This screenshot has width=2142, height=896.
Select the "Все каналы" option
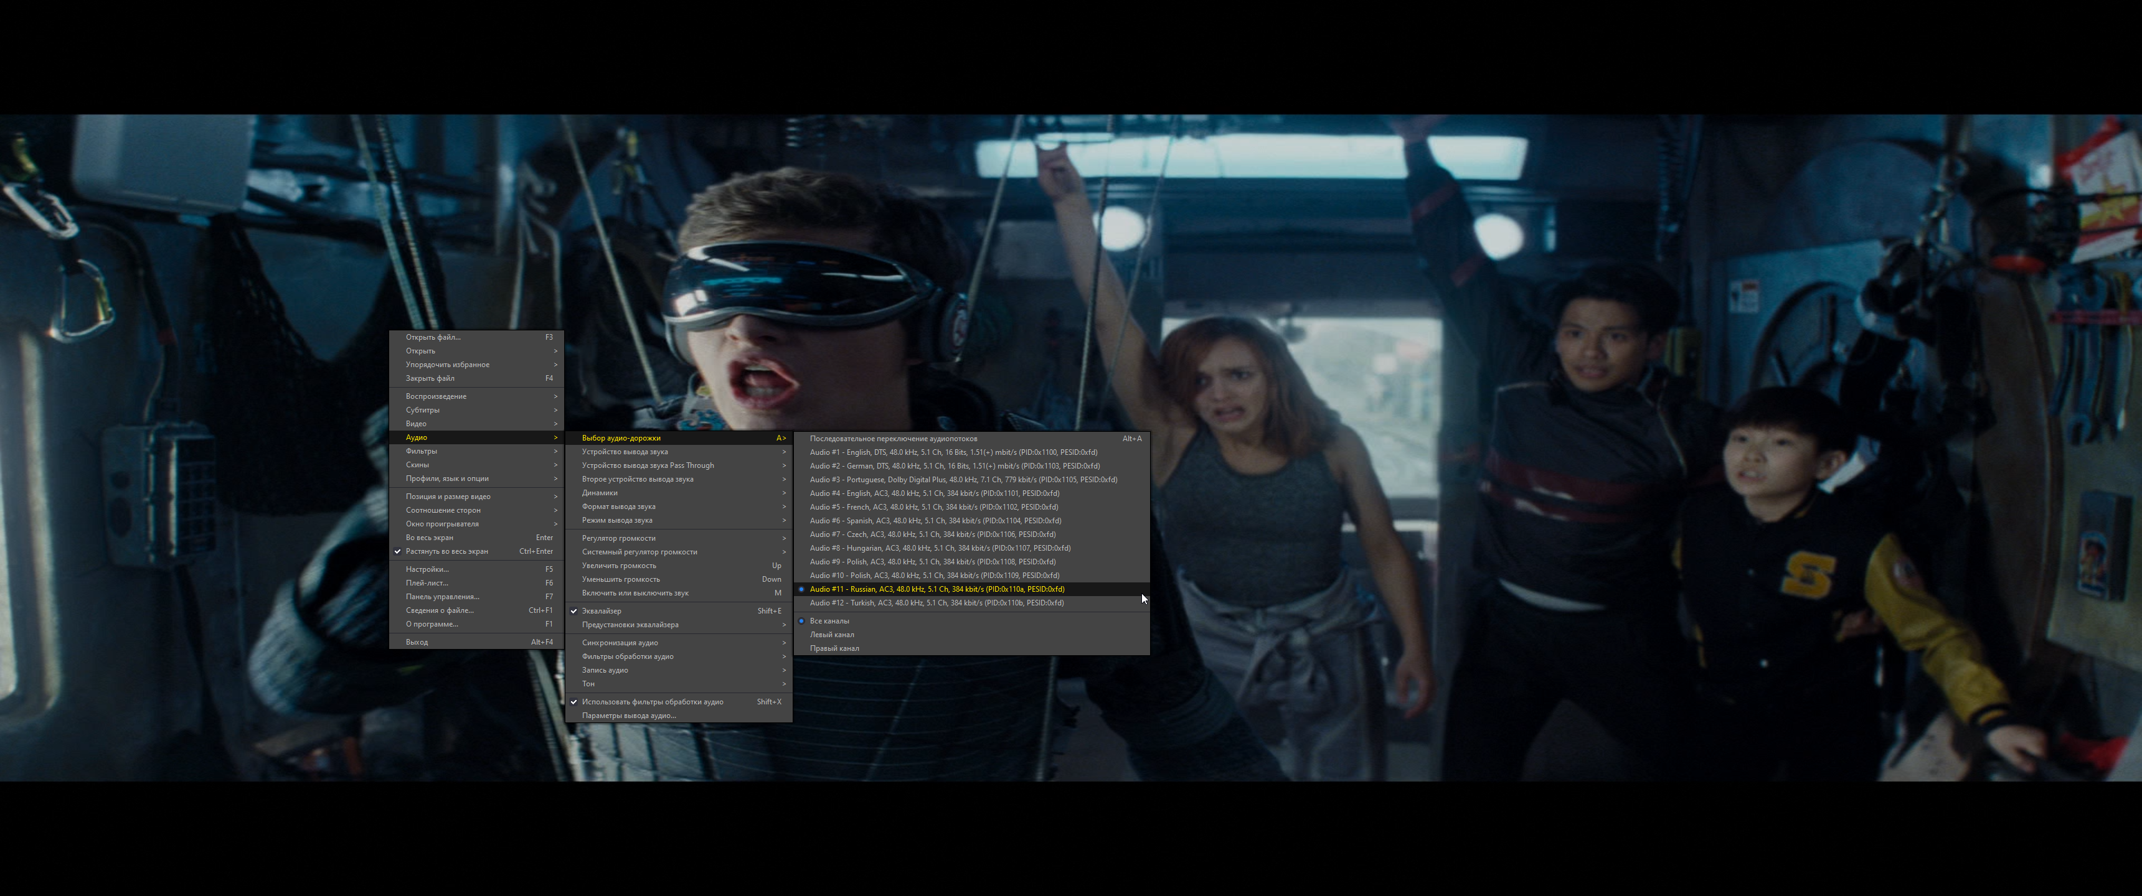coord(972,621)
